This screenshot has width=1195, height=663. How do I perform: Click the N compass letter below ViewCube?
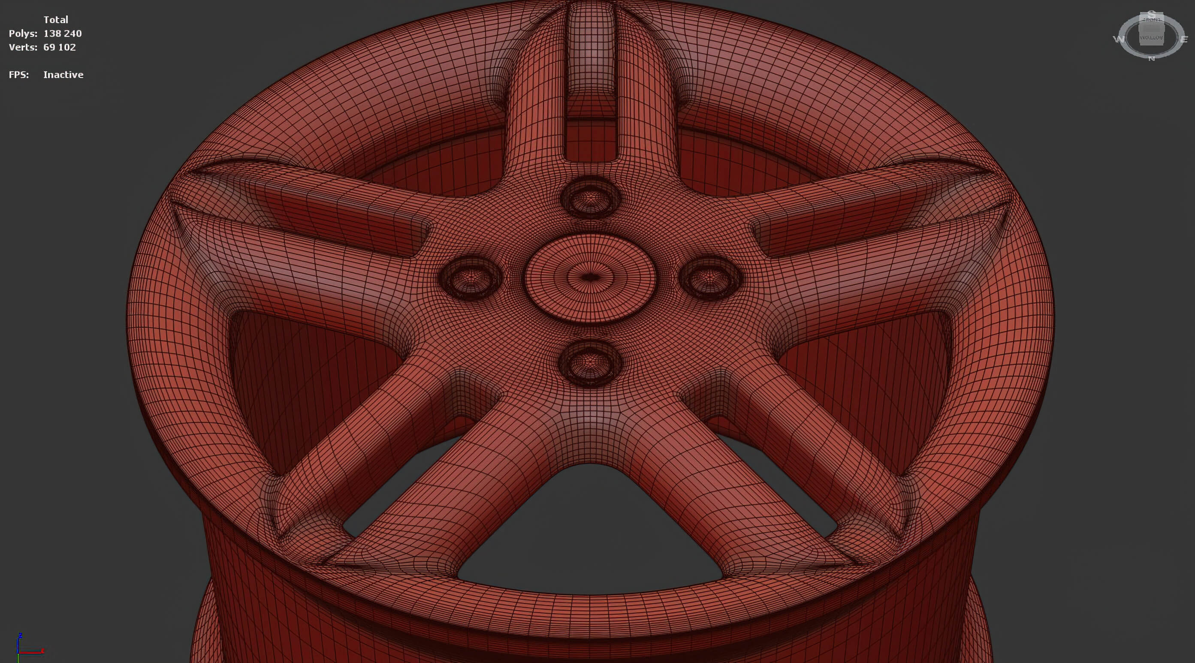[1151, 58]
